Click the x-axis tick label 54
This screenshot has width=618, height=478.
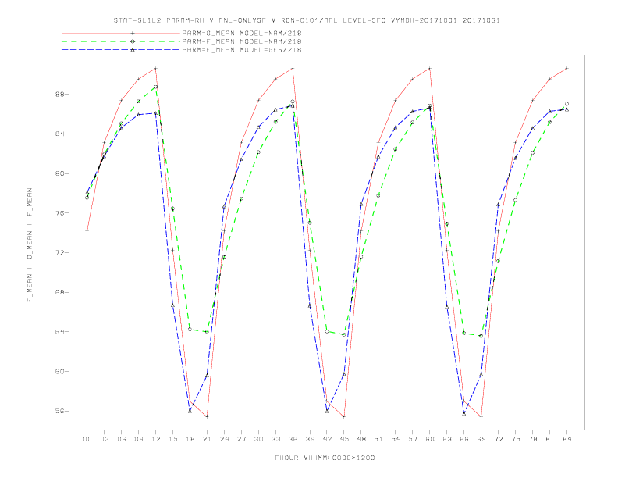(x=396, y=439)
